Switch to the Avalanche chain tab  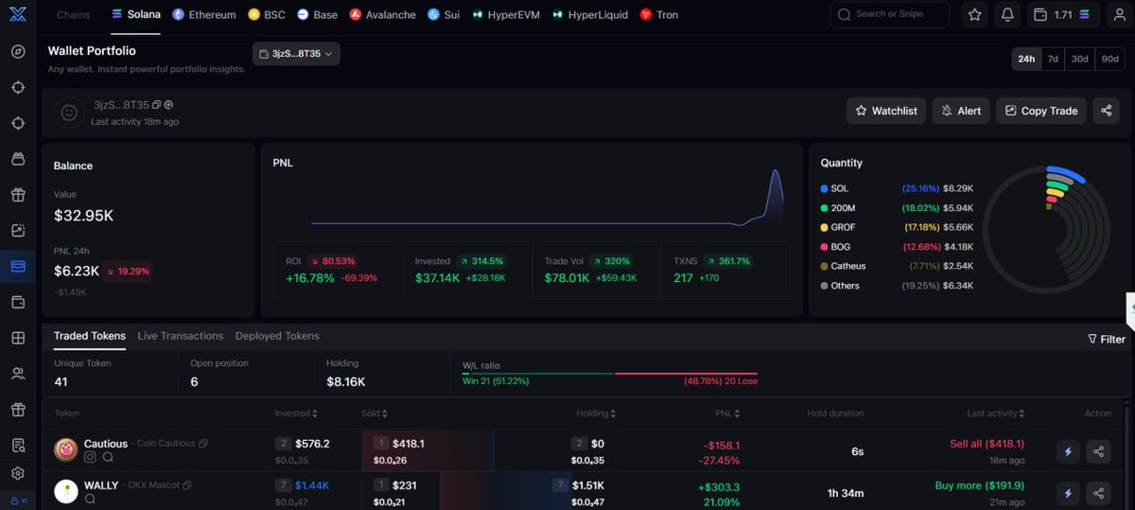coord(382,15)
